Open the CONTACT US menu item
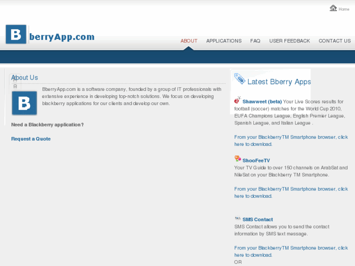 pos(334,41)
